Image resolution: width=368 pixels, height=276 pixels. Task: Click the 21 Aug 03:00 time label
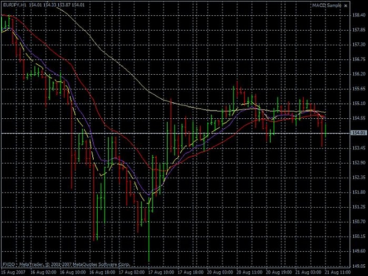coord(309,272)
